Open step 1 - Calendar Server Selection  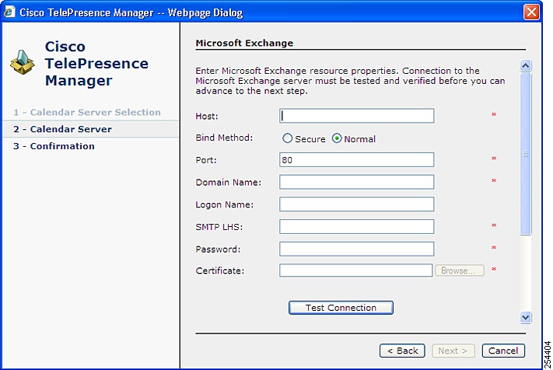pos(87,112)
